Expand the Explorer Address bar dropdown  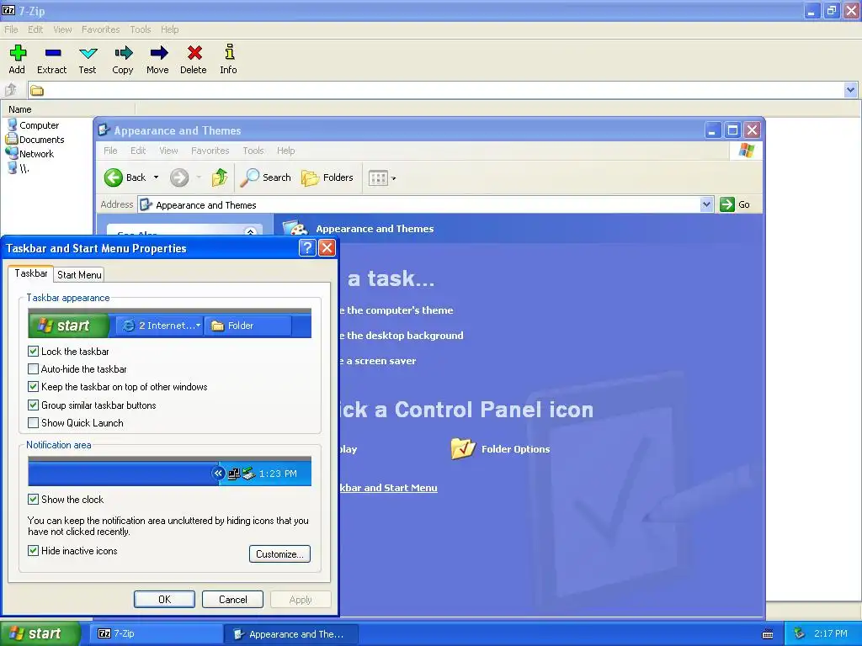pos(707,204)
